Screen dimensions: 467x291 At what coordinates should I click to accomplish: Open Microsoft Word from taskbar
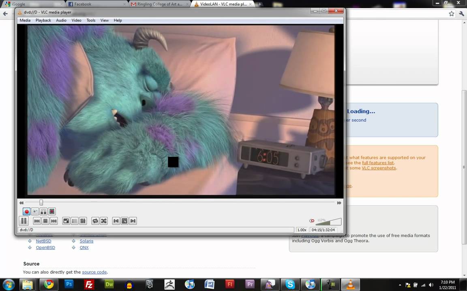click(x=210, y=285)
